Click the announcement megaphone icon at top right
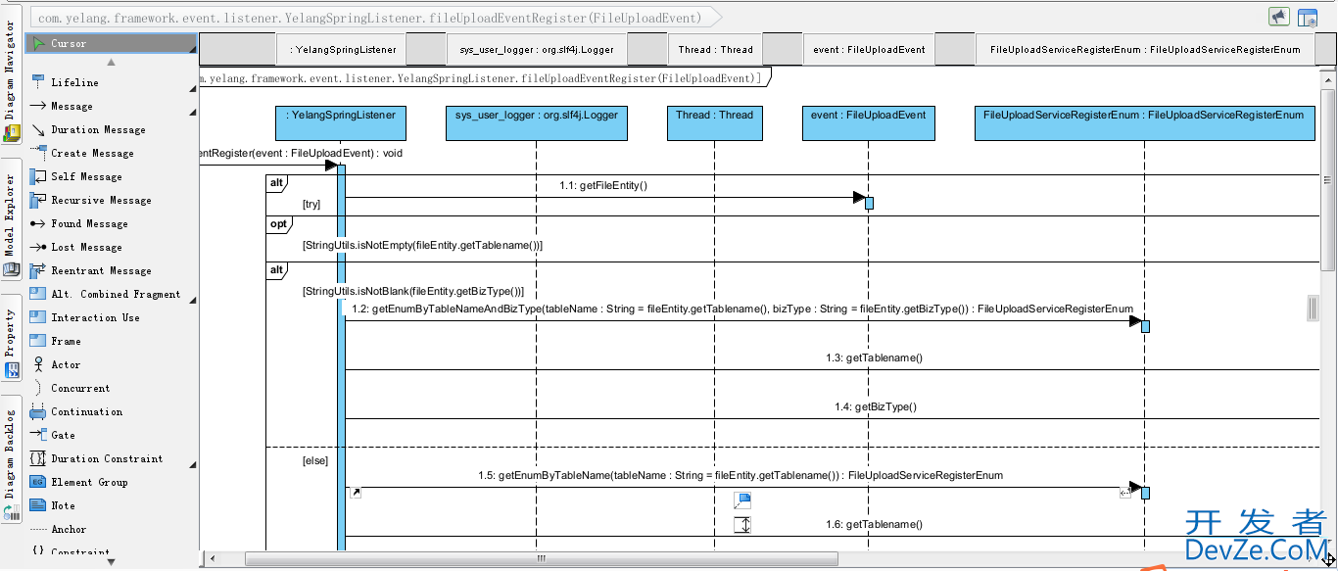The image size is (1338, 571). pos(1279,17)
